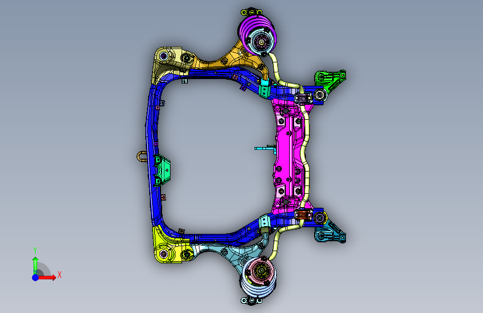Select the tan U-shaped tow hook
The height and width of the screenshot is (313, 483).
click(142, 156)
